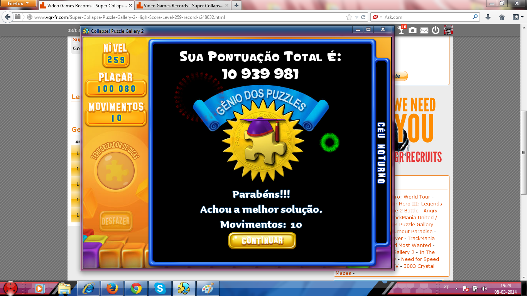This screenshot has width=527, height=296.
Task: Open the trophy notifications icon
Action: pyautogui.click(x=402, y=30)
